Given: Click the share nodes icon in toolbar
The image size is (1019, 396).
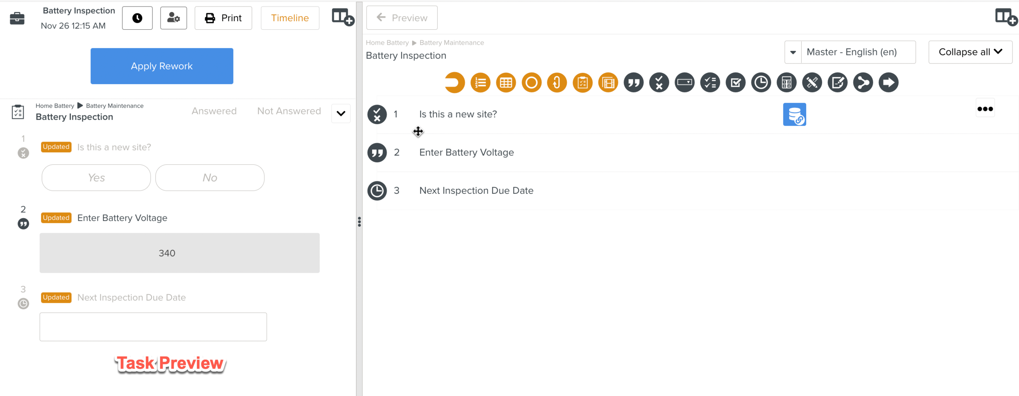Looking at the screenshot, I should coord(863,83).
